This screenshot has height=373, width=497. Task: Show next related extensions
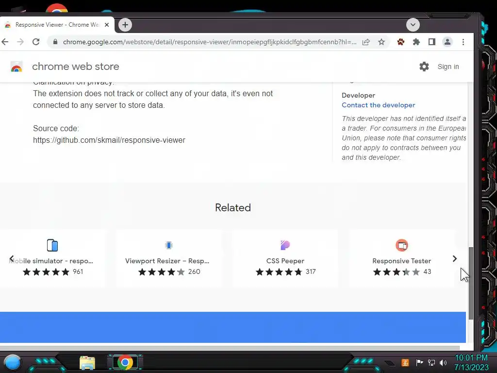point(454,259)
